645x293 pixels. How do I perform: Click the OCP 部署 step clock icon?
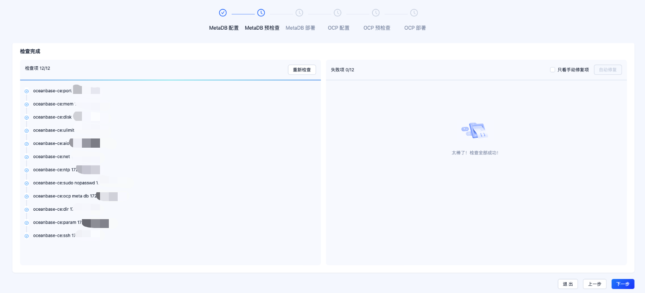click(x=414, y=13)
